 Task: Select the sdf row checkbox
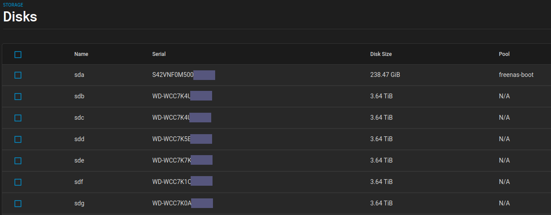coord(18,182)
